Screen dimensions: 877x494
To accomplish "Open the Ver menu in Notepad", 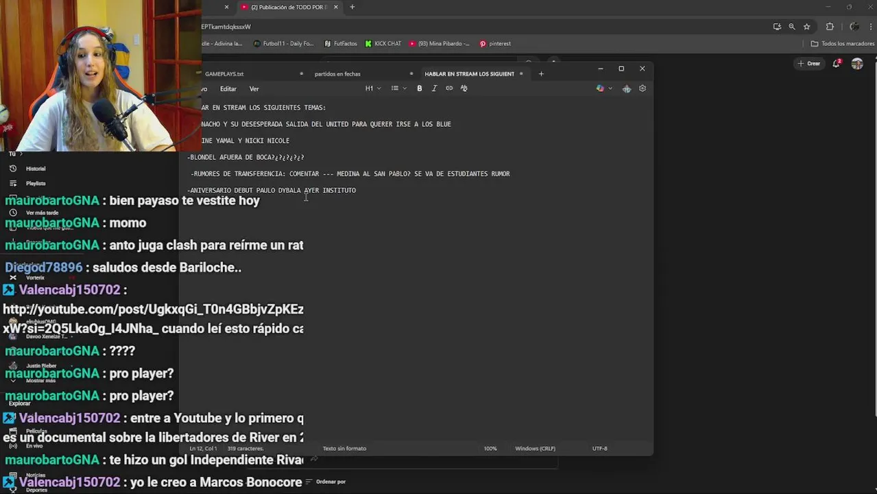I will (254, 89).
